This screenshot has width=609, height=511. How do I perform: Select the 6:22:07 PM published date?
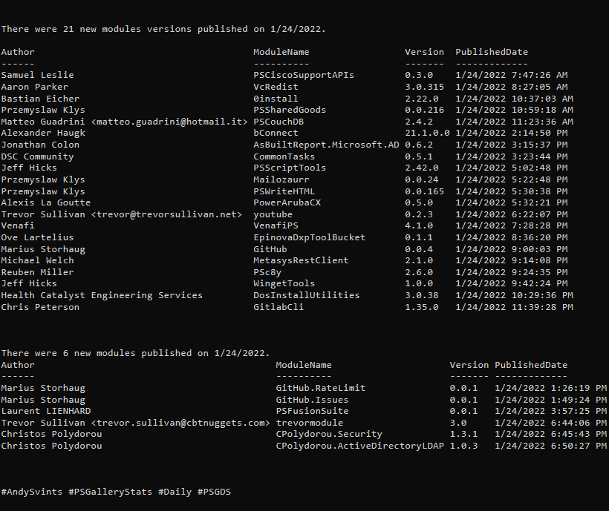pos(512,214)
